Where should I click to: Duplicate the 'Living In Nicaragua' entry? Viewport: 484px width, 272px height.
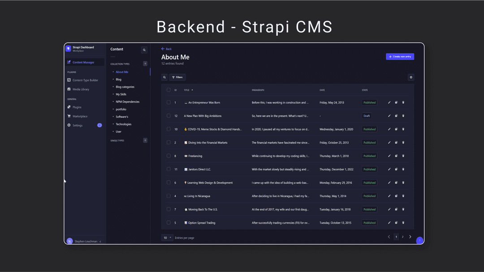[396, 196]
